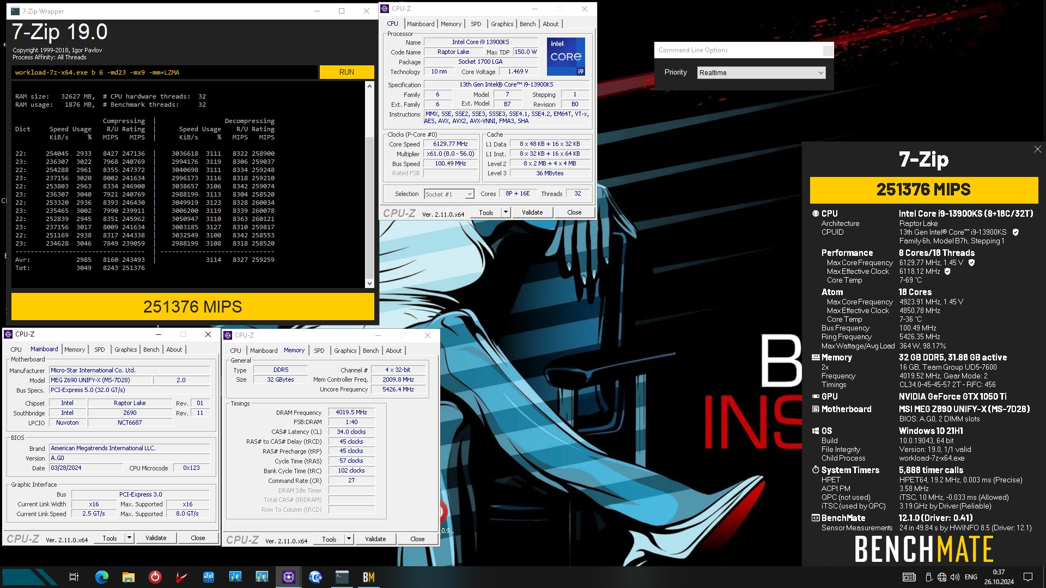Click verified shield next to CPUID line
The width and height of the screenshot is (1046, 588).
click(x=1015, y=232)
